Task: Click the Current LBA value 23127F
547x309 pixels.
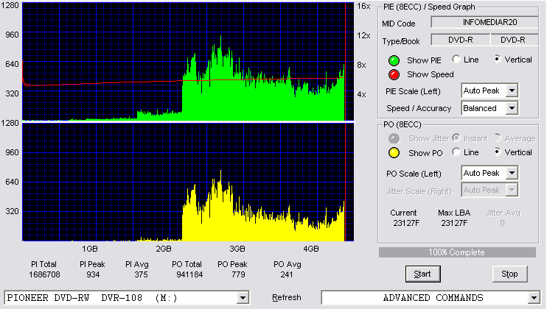Action: [406, 223]
